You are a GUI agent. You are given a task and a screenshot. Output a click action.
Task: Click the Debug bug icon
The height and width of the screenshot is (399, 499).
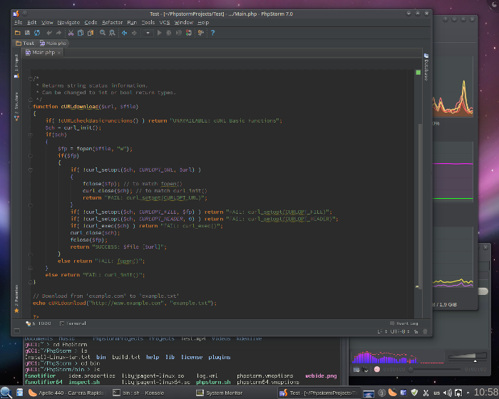[169, 33]
